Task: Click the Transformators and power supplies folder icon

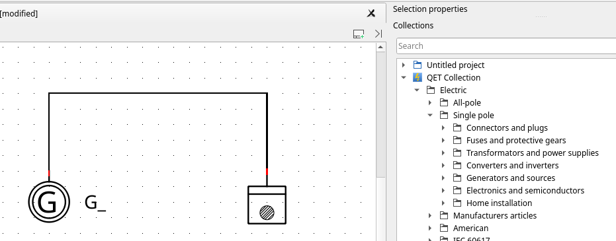Action: pos(457,153)
